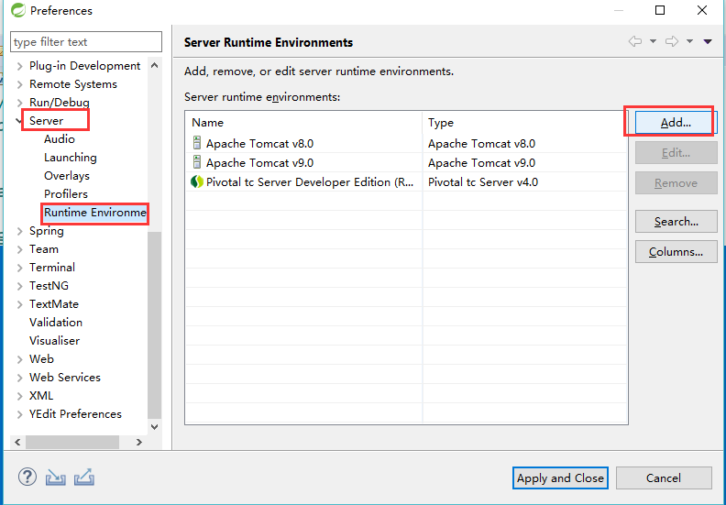Click the tree horizontal scroll left arrow
This screenshot has width=726, height=505.
[x=17, y=442]
